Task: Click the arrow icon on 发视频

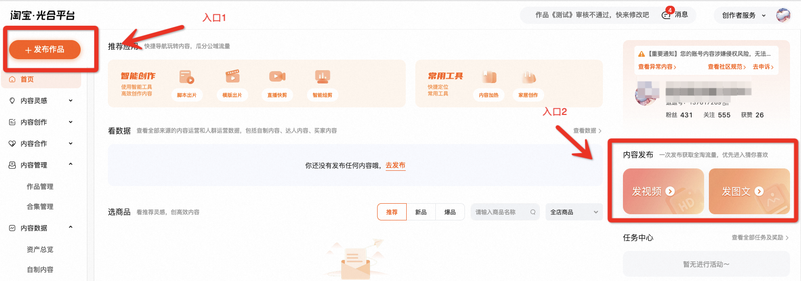Action: tap(670, 191)
